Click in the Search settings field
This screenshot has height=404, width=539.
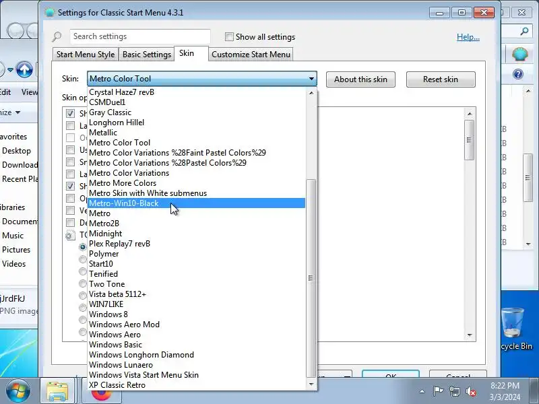tap(140, 36)
